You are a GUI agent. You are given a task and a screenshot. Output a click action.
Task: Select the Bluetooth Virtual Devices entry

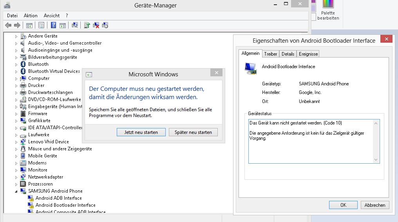[x=54, y=71]
